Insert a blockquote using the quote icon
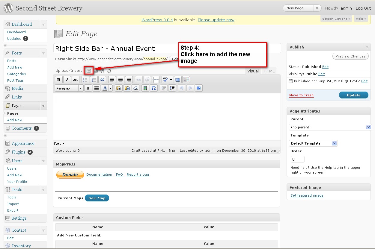This screenshot has width=375, height=249. tap(102, 80)
